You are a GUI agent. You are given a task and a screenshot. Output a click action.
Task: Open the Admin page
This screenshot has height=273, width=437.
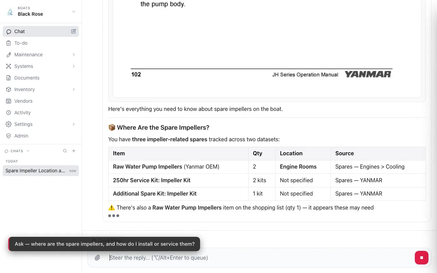pos(41,136)
